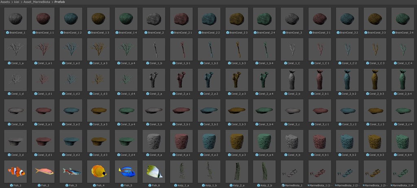Click the BrainCoral_2 3 file name
The height and width of the screenshot is (188, 417).
[x=239, y=32]
